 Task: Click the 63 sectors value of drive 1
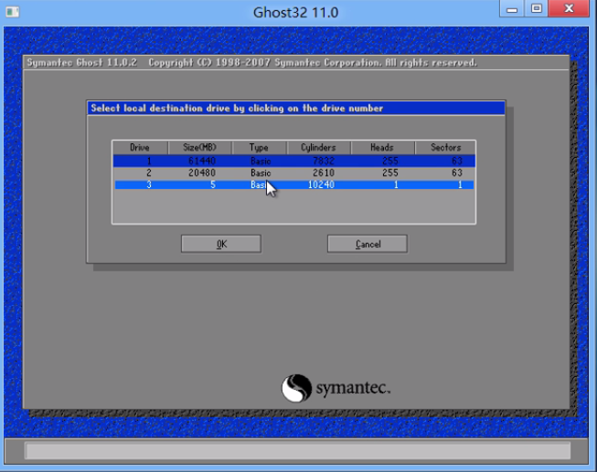pyautogui.click(x=457, y=161)
